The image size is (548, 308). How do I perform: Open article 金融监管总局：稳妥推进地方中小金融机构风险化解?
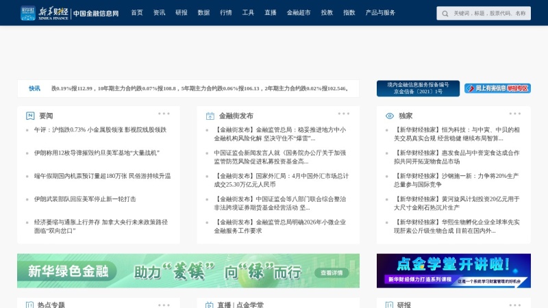pos(280,134)
